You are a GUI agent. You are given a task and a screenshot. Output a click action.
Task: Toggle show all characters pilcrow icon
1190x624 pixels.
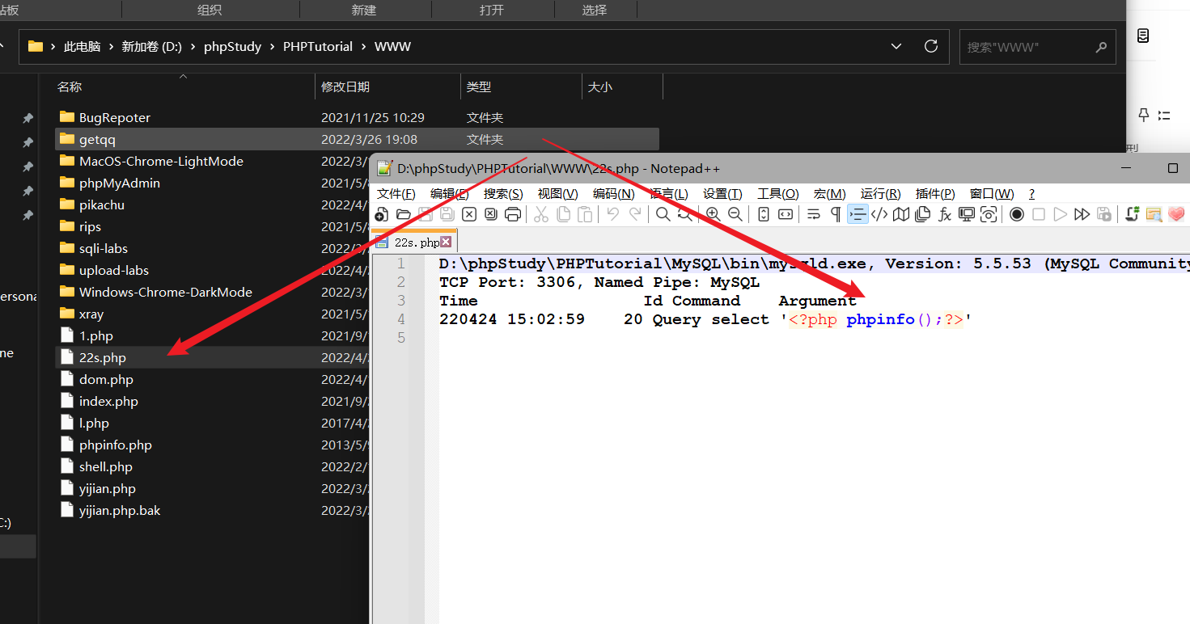(836, 214)
